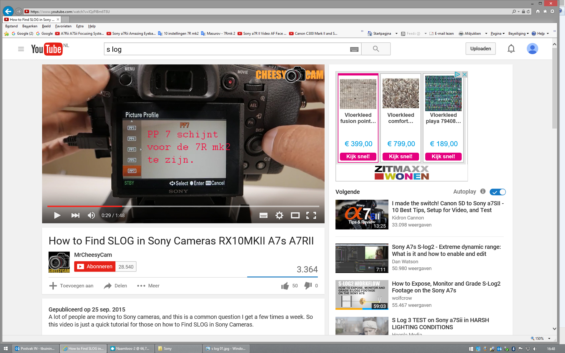Click the YouTube search magnifier button
The width and height of the screenshot is (565, 353).
pos(376,49)
